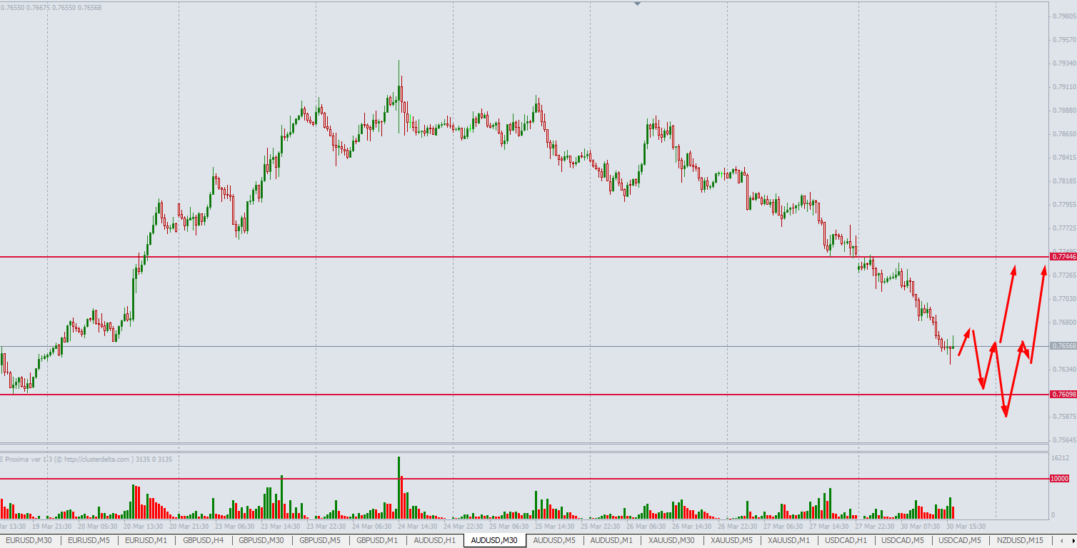The image size is (1077, 548).
Task: Click the red 0.76098 price level label
Action: (x=1063, y=394)
